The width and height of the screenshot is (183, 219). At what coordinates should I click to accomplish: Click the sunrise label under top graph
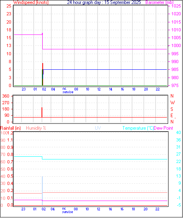coord(68,92)
